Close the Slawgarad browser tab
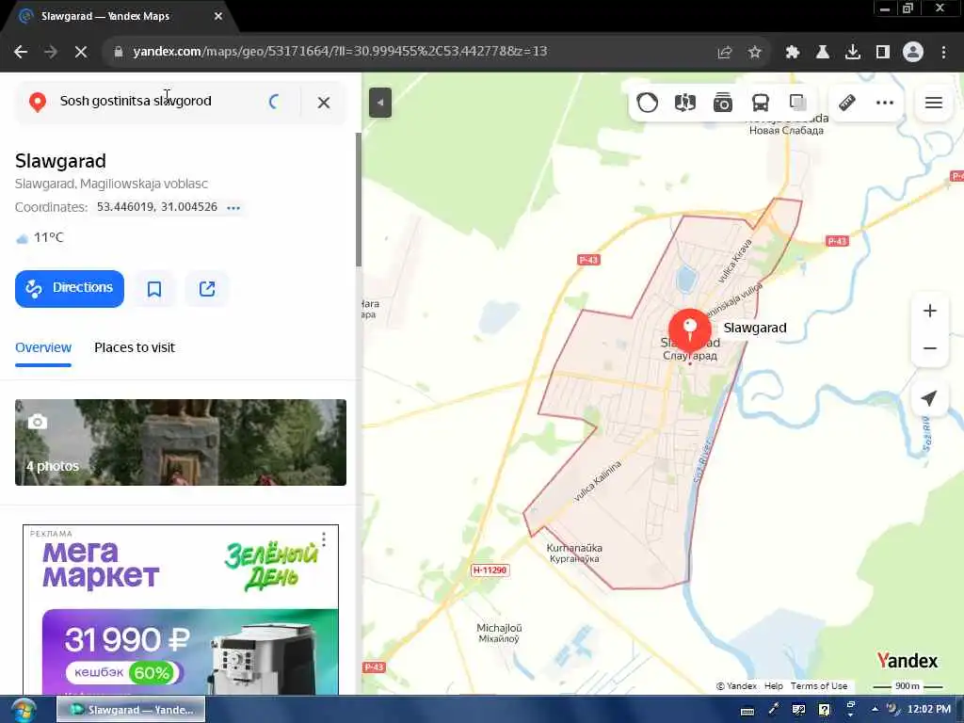The image size is (964, 723). pyautogui.click(x=218, y=17)
